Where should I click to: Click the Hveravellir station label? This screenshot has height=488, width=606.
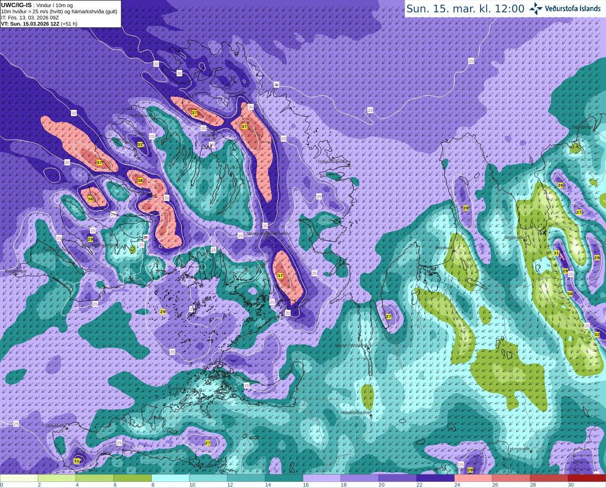pyautogui.click(x=519, y=448)
